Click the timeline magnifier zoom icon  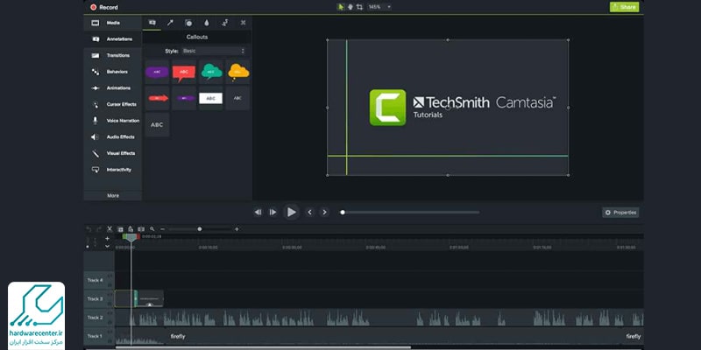tap(152, 229)
